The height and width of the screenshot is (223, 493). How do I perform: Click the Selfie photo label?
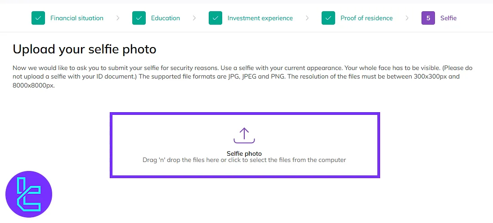244,154
